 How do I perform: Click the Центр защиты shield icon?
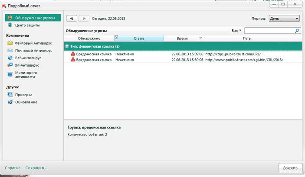pyautogui.click(x=10, y=26)
